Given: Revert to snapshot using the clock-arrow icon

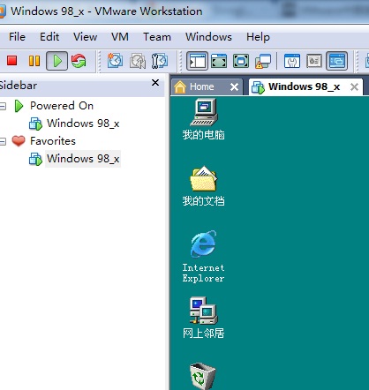Looking at the screenshot, I should point(138,61).
